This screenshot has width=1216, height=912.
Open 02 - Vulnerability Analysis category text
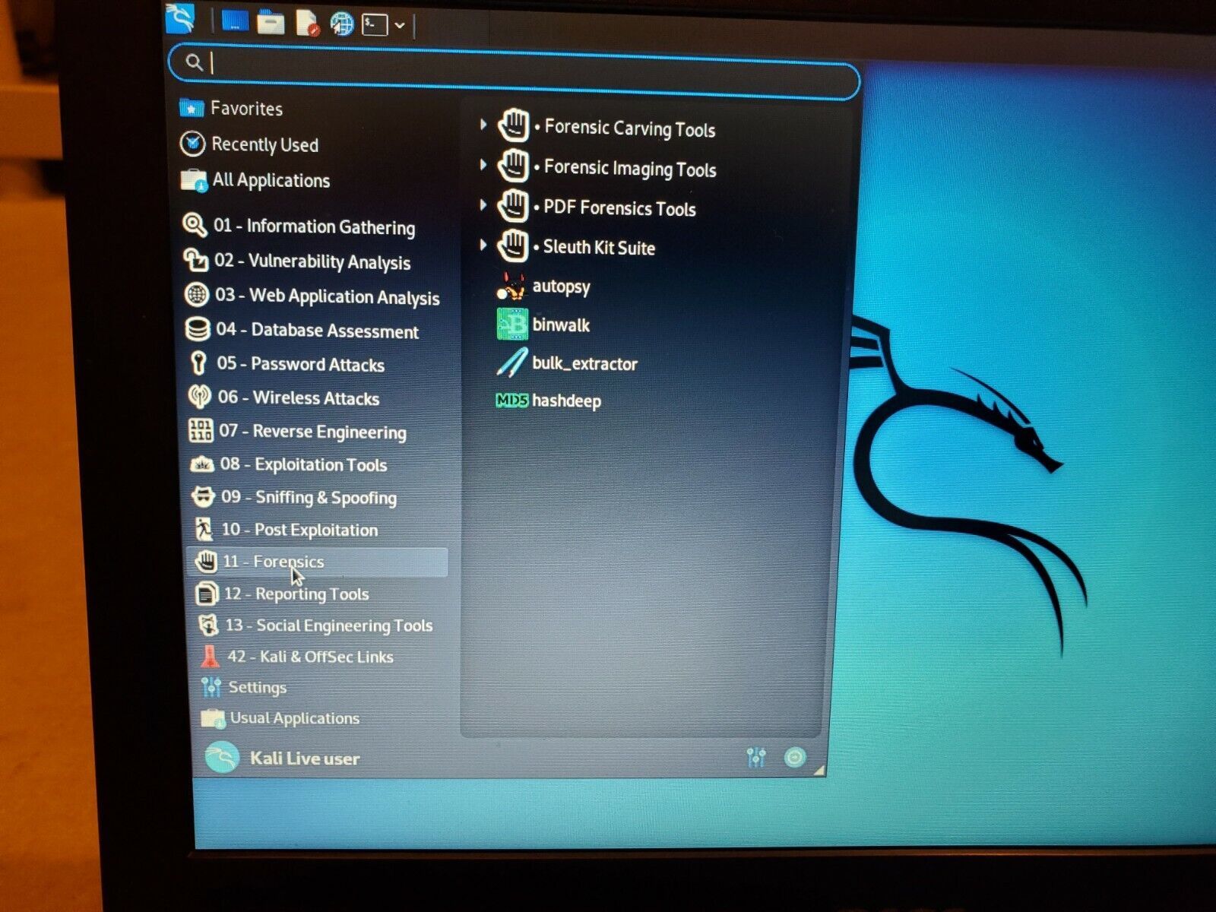coord(312,261)
